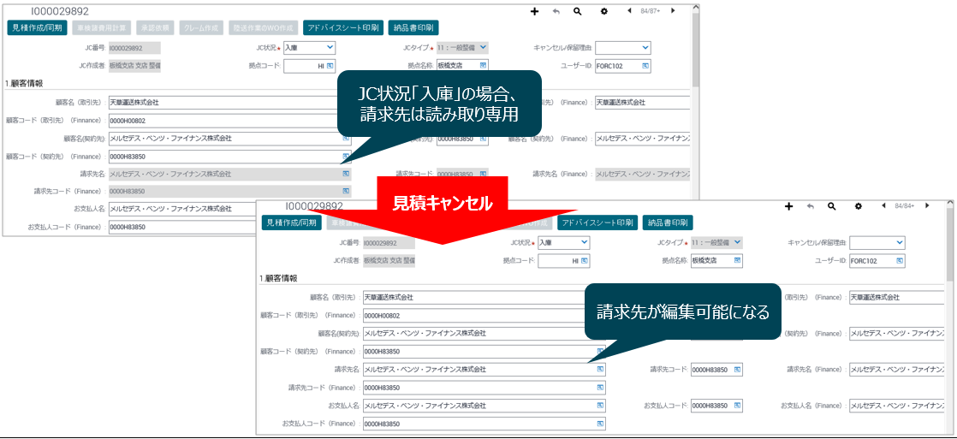Open the 84/87 record counter dropdown
This screenshot has width=957, height=439.
point(651,11)
